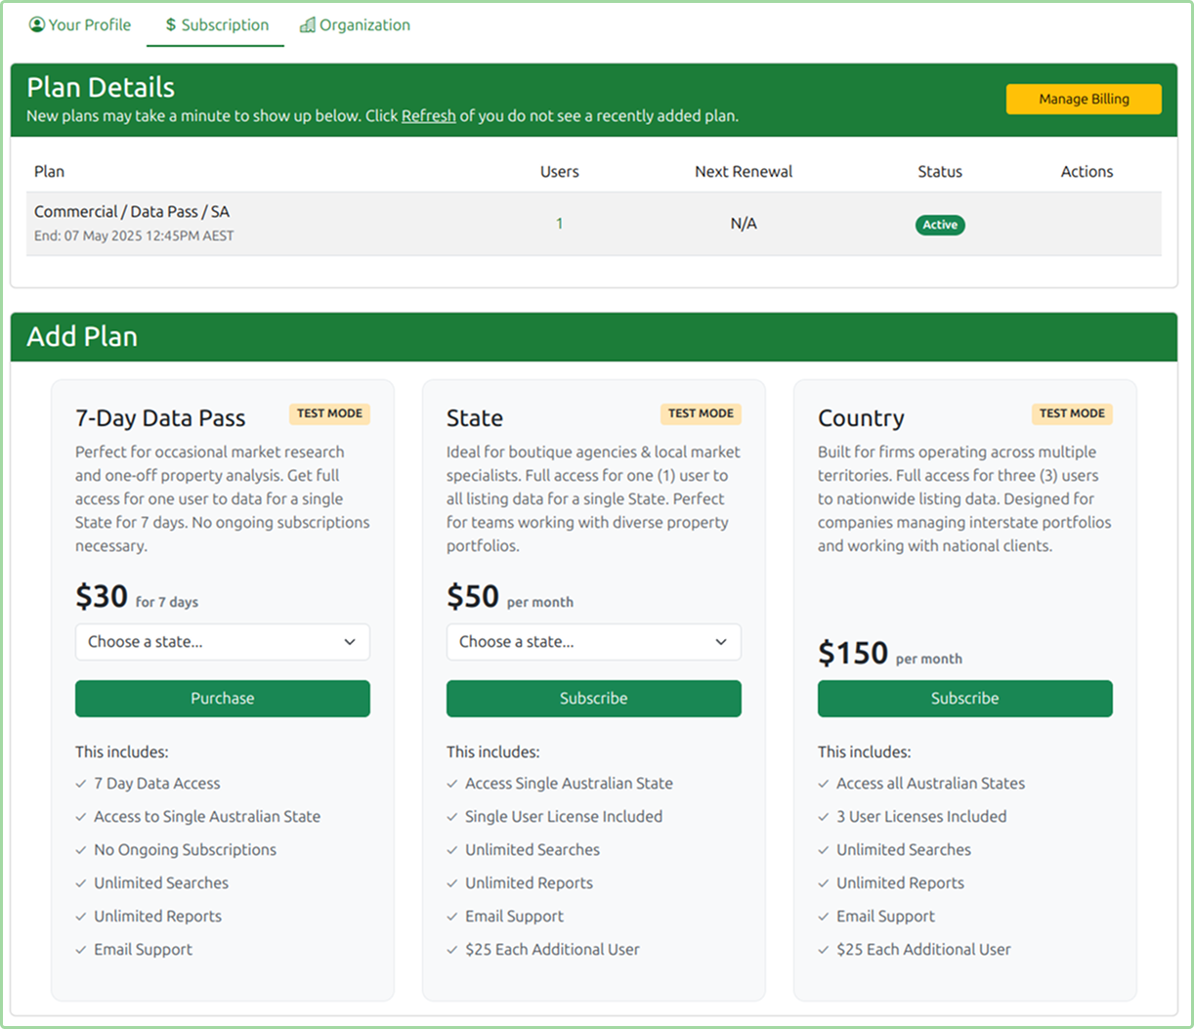Purchase the 7-Day Data Pass
The width and height of the screenshot is (1194, 1029).
click(222, 698)
